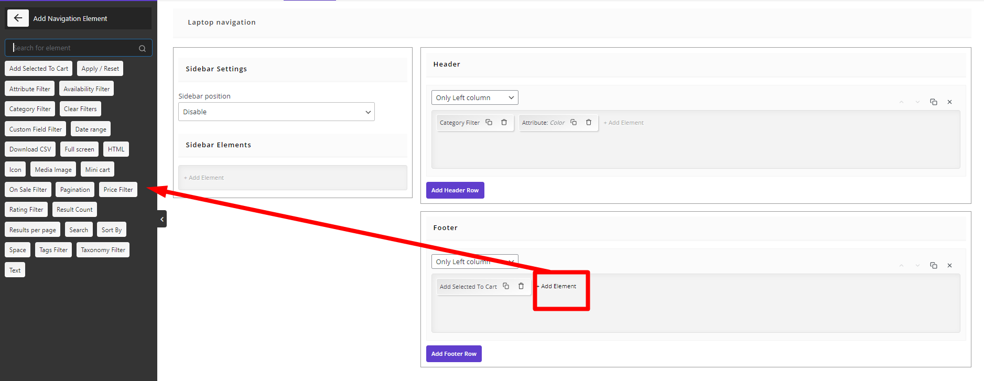Move the header row down

pos(917,102)
